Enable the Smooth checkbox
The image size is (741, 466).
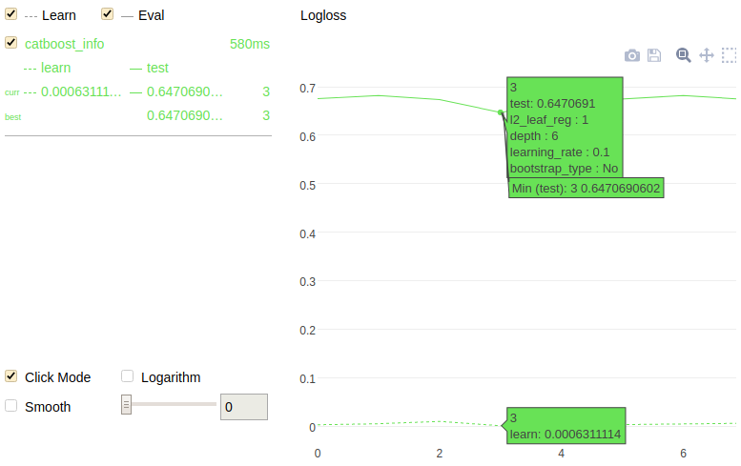pyautogui.click(x=11, y=405)
